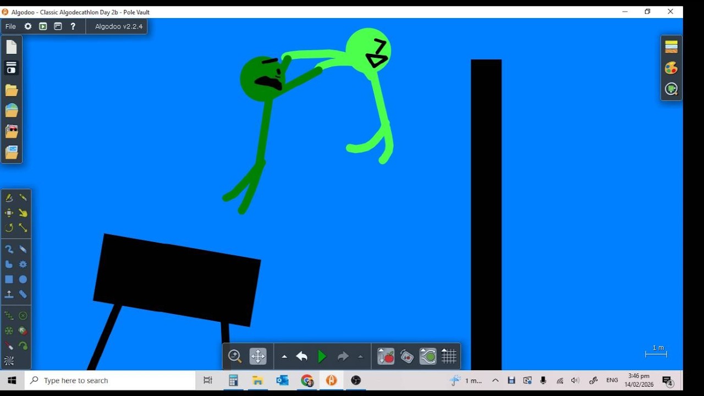Screen dimensions: 704x396
Task: Open Algodoo options gear icon
Action: (x=28, y=26)
